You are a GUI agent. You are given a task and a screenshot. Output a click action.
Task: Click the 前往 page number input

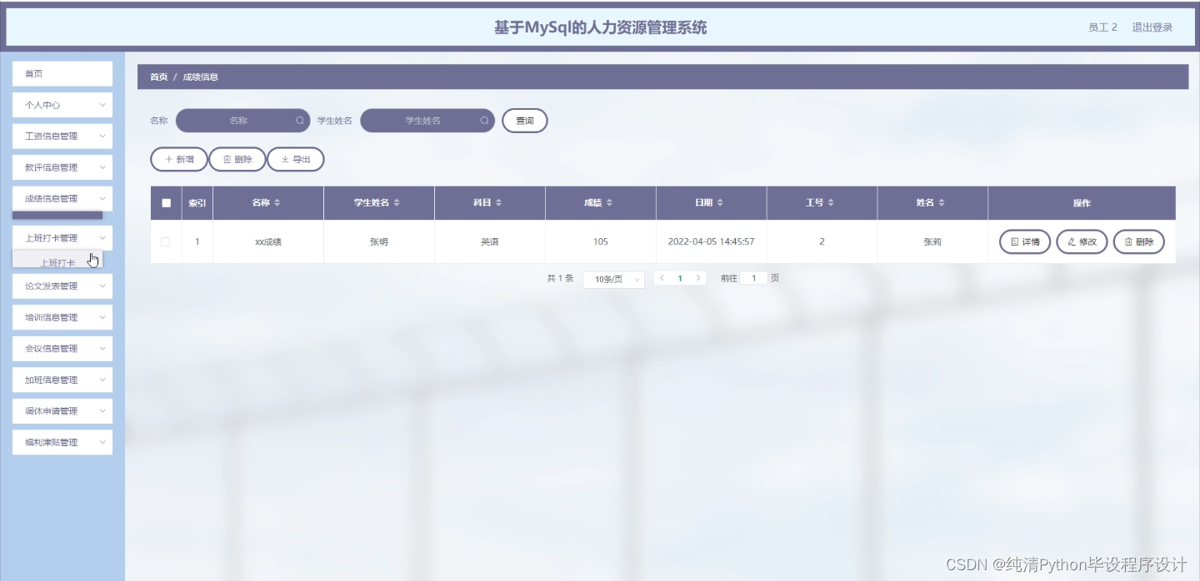[x=753, y=278]
